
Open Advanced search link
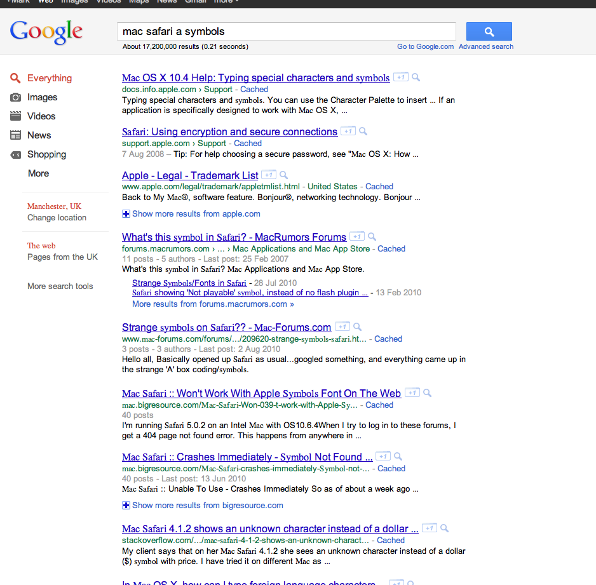tap(486, 46)
